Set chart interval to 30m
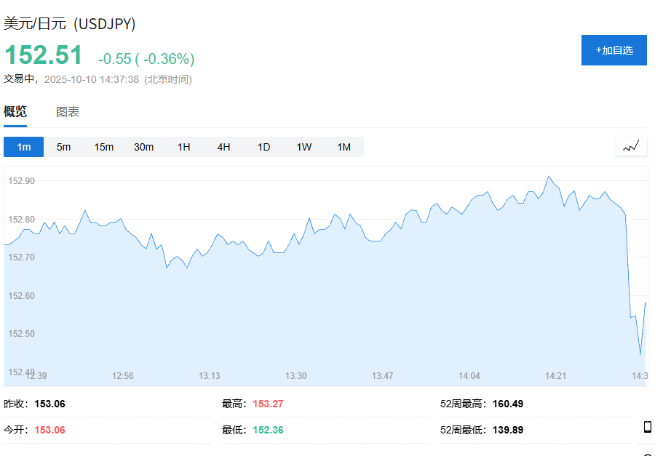 [144, 147]
